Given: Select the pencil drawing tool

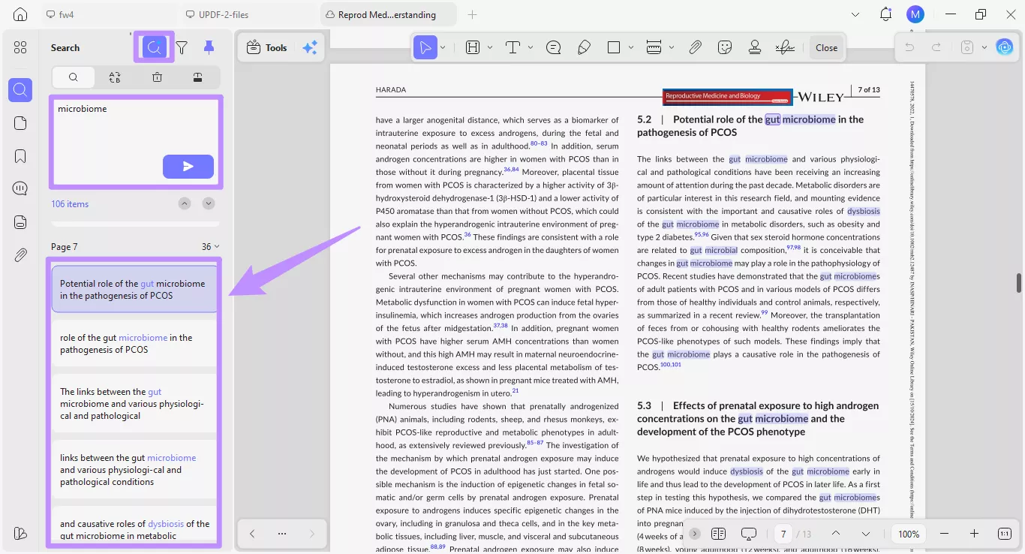Looking at the screenshot, I should point(584,47).
